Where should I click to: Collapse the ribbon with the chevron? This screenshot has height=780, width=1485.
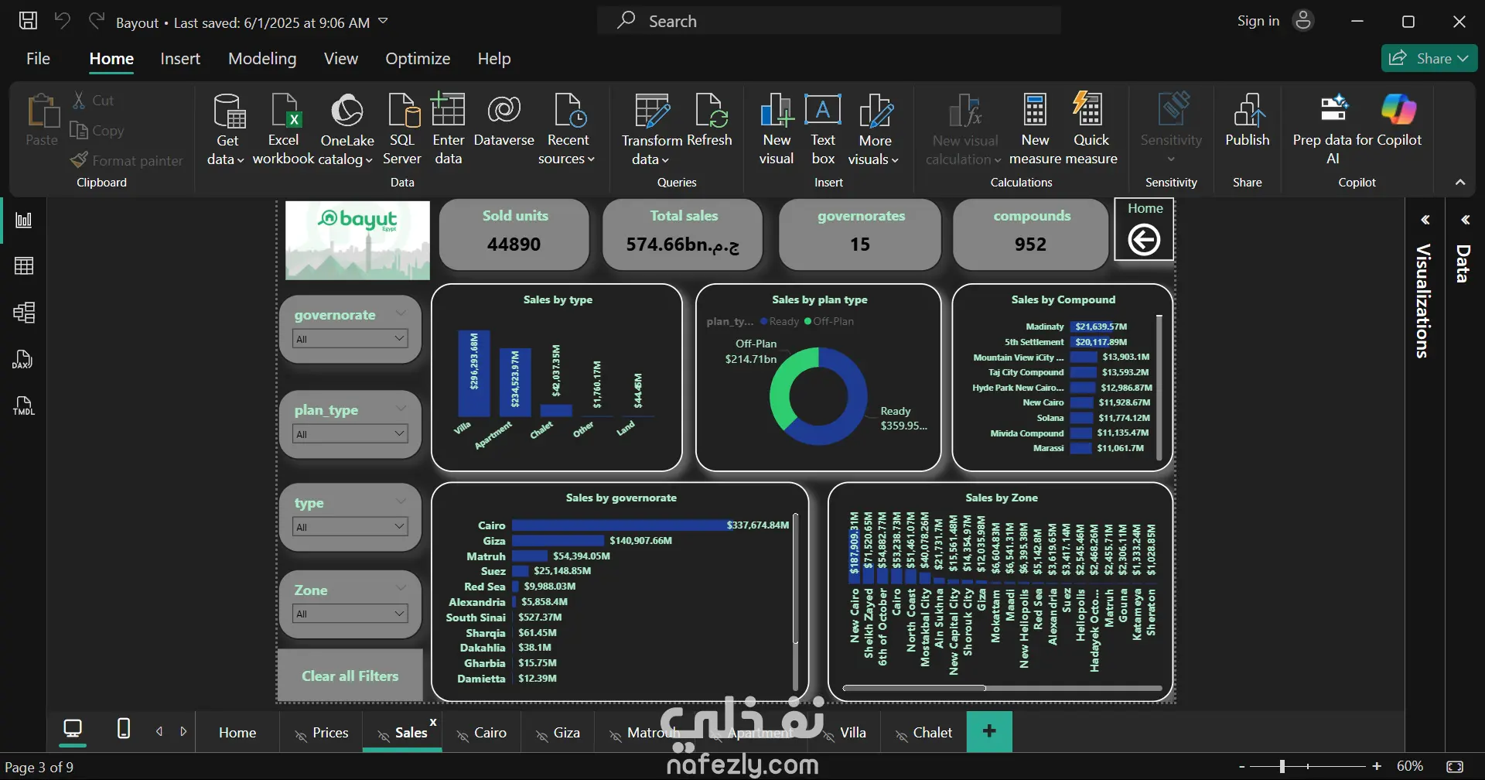click(1460, 183)
